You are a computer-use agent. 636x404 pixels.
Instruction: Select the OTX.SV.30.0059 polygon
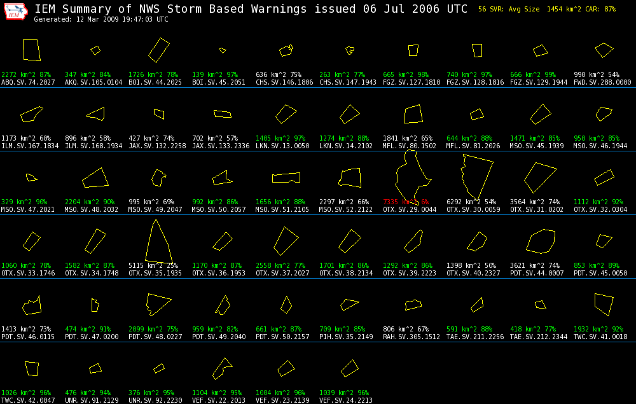(477, 178)
